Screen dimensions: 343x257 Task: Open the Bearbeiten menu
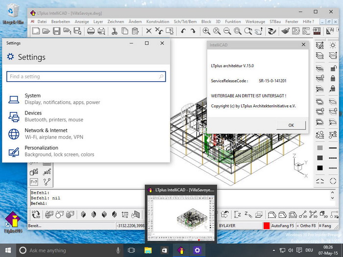[61, 22]
